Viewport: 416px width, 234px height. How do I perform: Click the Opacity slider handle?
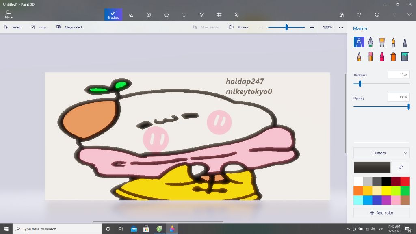409,107
